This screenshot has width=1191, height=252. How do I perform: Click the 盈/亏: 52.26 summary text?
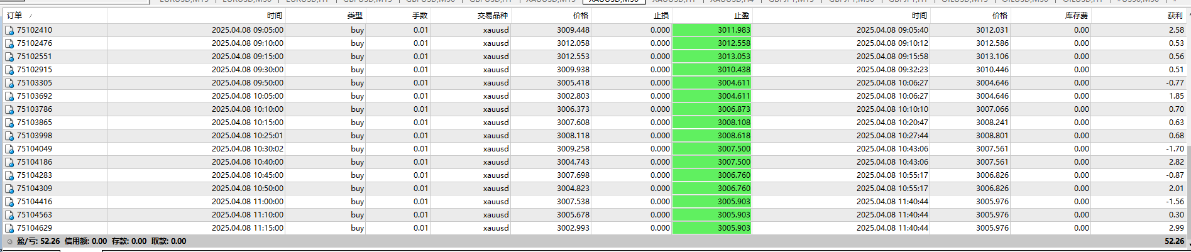38,241
